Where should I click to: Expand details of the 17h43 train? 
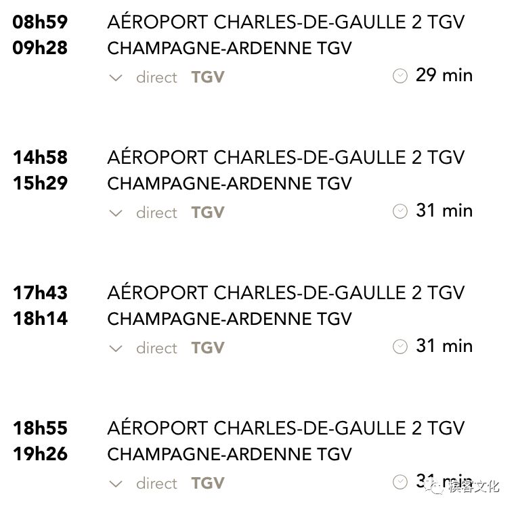116,348
